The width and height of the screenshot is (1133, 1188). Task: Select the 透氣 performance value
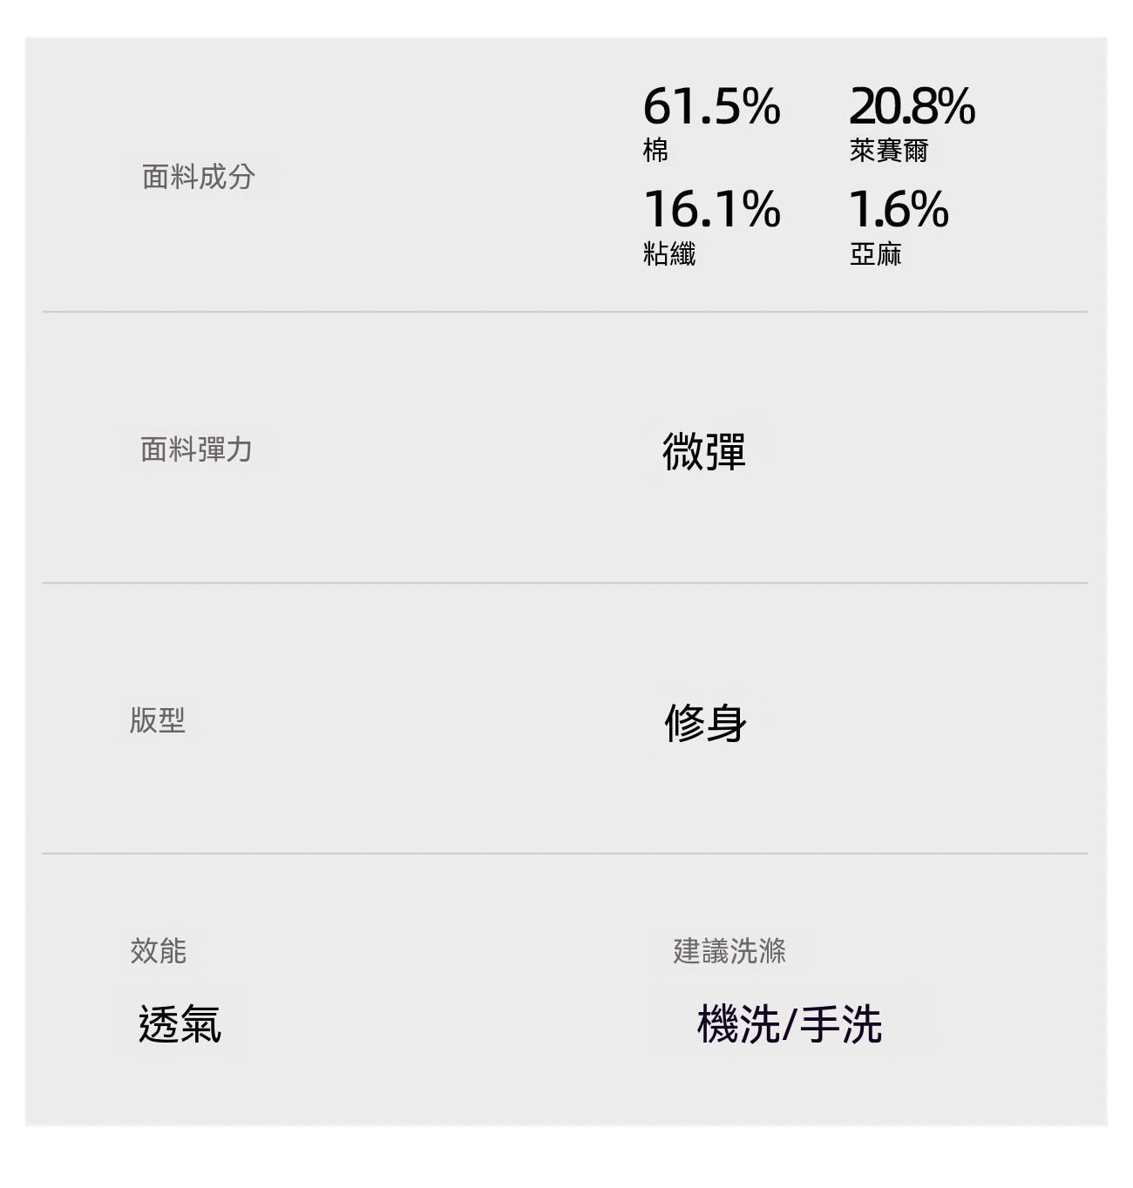pyautogui.click(x=180, y=1023)
